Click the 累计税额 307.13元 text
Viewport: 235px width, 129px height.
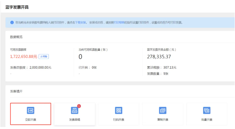[x=162, y=67]
